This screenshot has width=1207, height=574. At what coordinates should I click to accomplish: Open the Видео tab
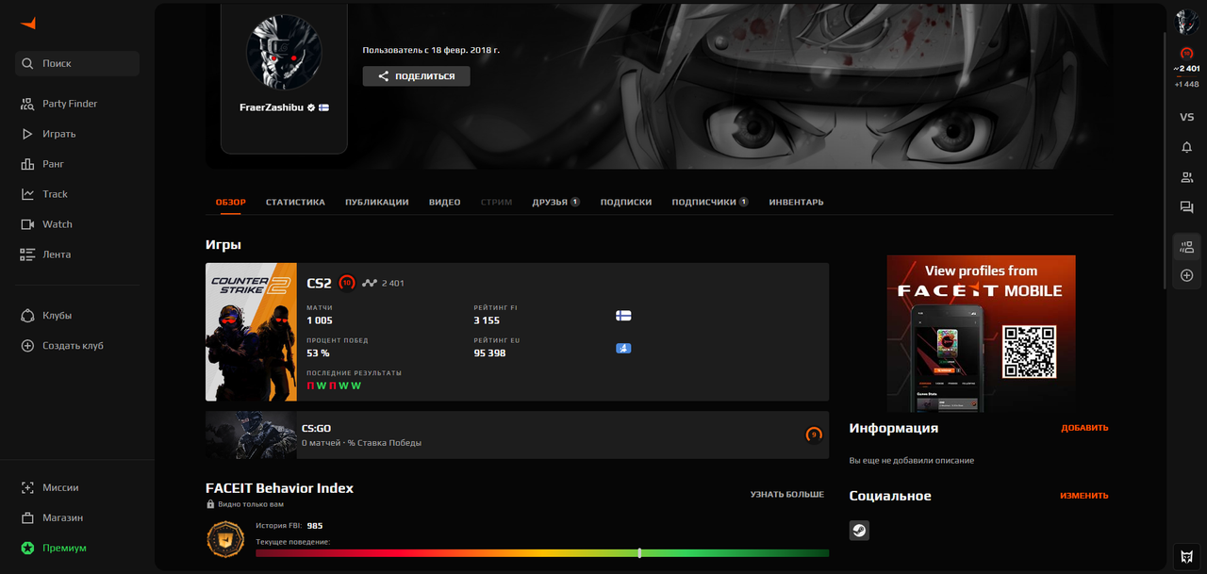[444, 202]
